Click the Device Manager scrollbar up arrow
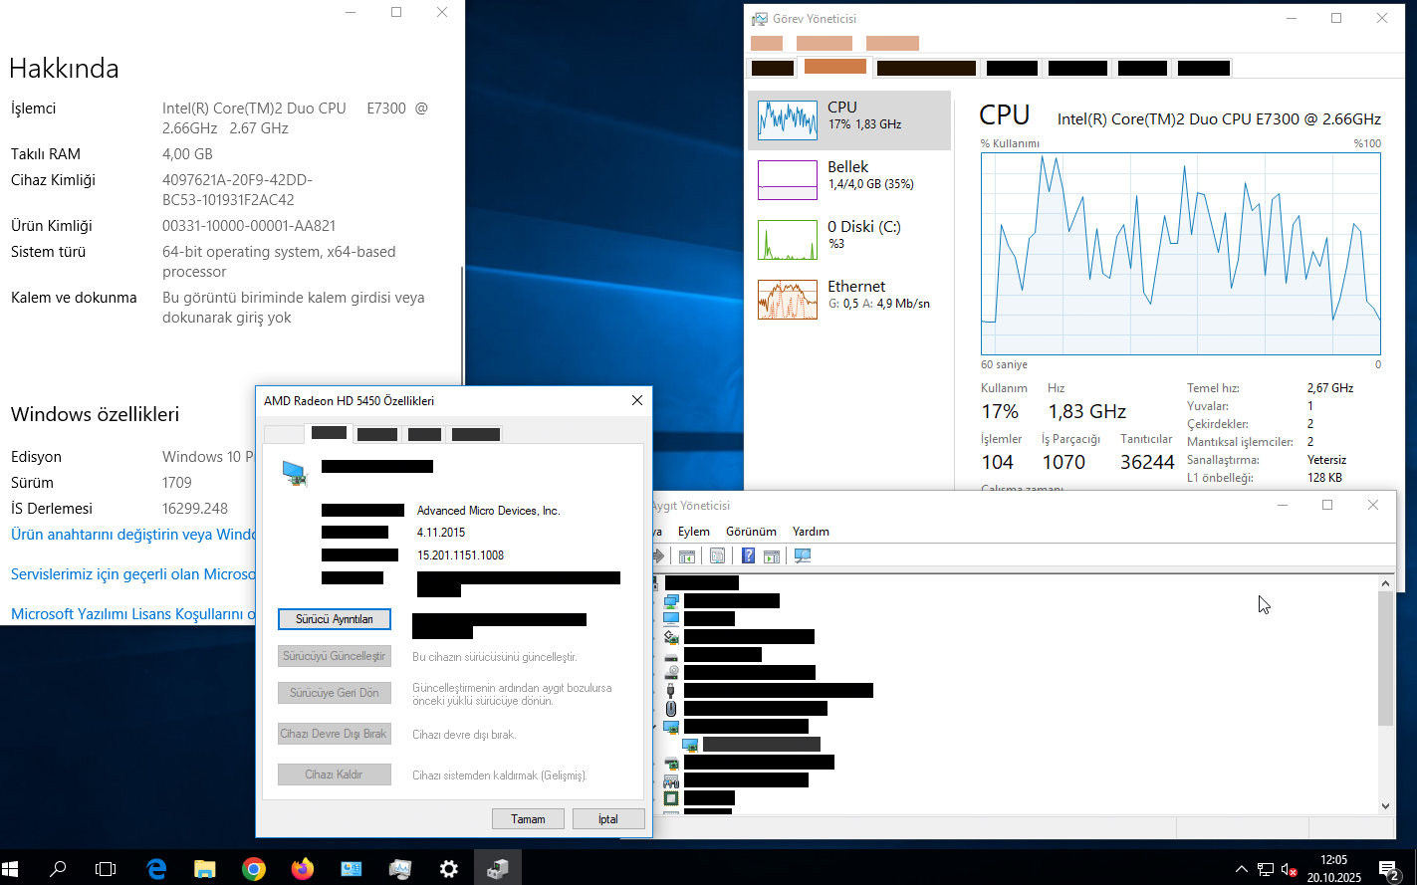 pyautogui.click(x=1385, y=582)
